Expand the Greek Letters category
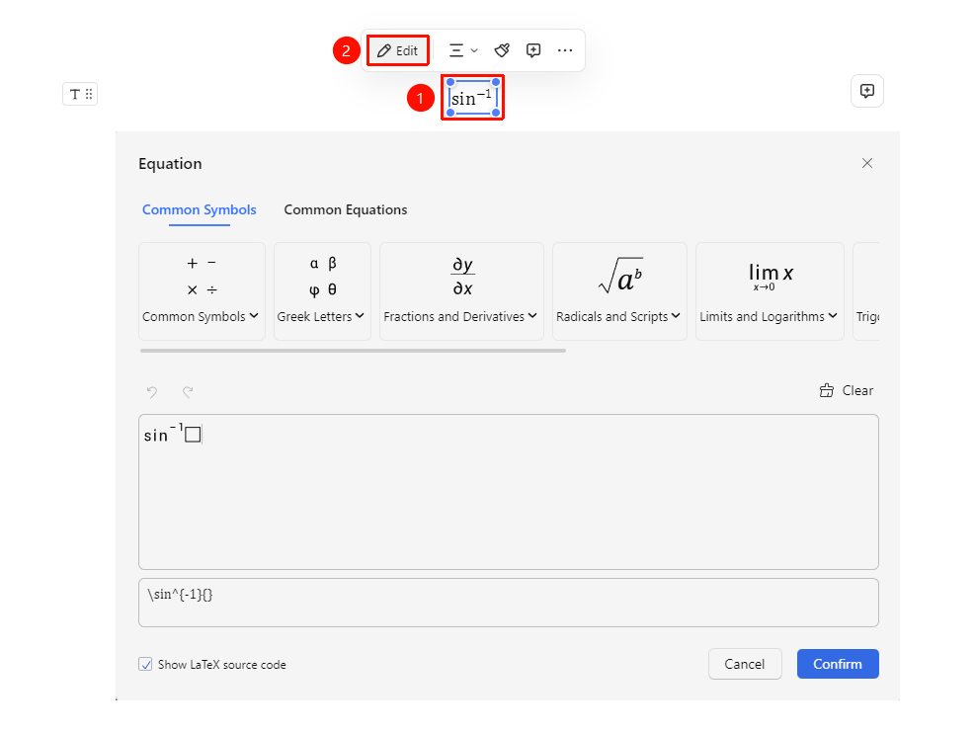 pos(322,290)
